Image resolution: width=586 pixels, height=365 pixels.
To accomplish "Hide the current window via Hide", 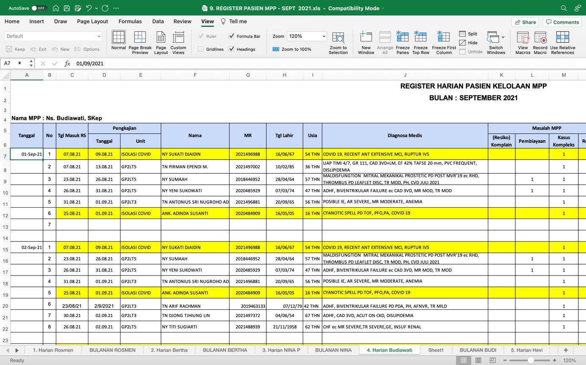I will 468,43.
